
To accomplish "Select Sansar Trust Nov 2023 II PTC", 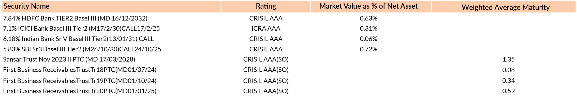I will coord(69,59).
